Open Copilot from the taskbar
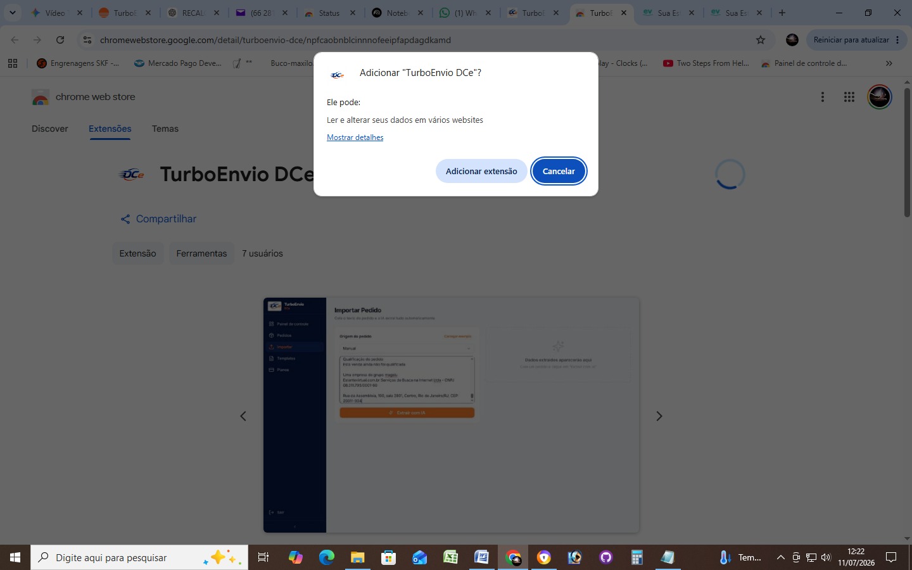Viewport: 912px width, 570px height. point(295,557)
